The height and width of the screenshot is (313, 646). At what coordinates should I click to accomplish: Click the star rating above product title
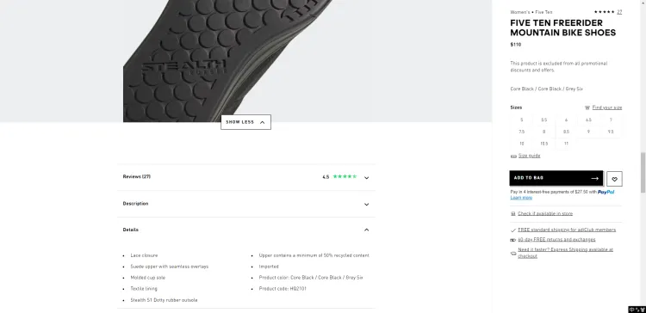tap(605, 12)
